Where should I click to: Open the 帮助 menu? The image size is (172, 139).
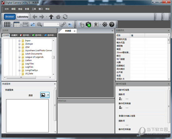[48, 9]
